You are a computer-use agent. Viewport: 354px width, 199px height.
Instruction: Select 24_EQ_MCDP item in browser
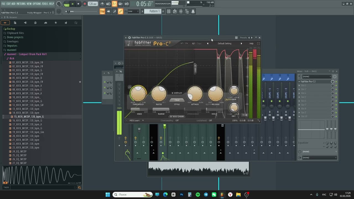pos(19,151)
